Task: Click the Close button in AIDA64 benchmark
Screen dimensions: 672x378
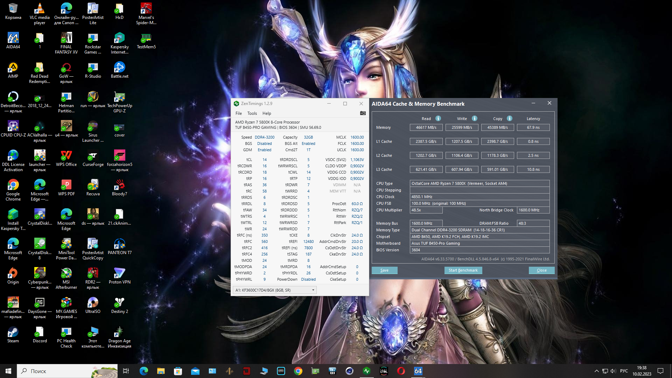Action: (541, 270)
